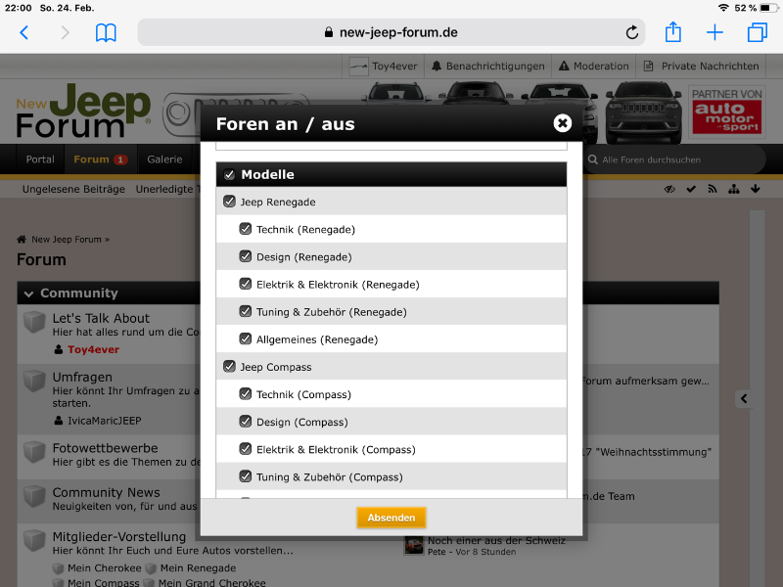Show the Safari tab overview
This screenshot has height=587, width=783.
pyautogui.click(x=757, y=32)
